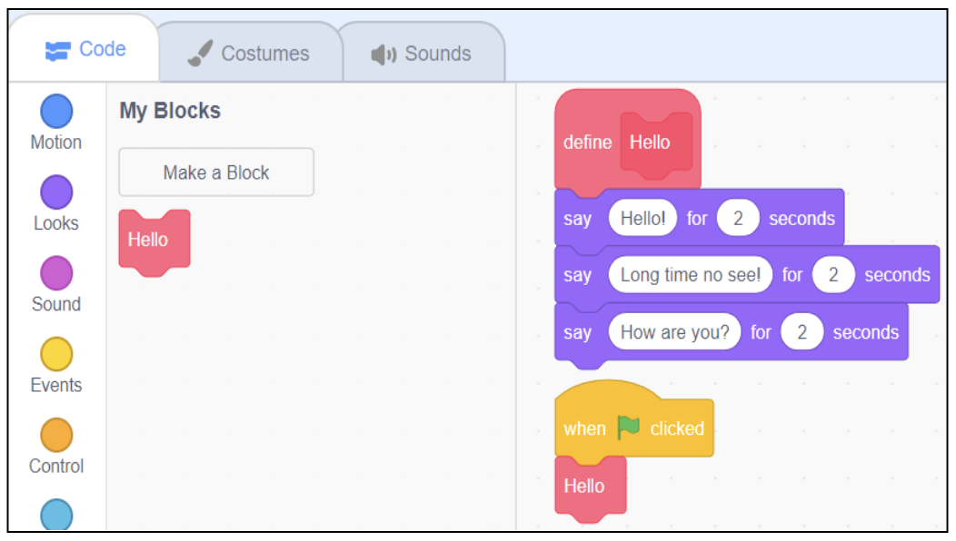The image size is (956, 541).
Task: Click the speaker icon on the Sounds tab
Action: pyautogui.click(x=383, y=54)
